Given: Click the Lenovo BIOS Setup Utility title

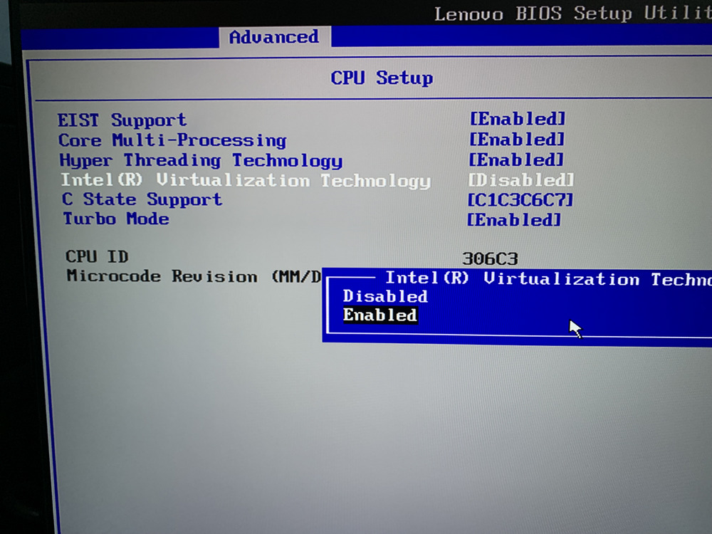Looking at the screenshot, I should (572, 13).
